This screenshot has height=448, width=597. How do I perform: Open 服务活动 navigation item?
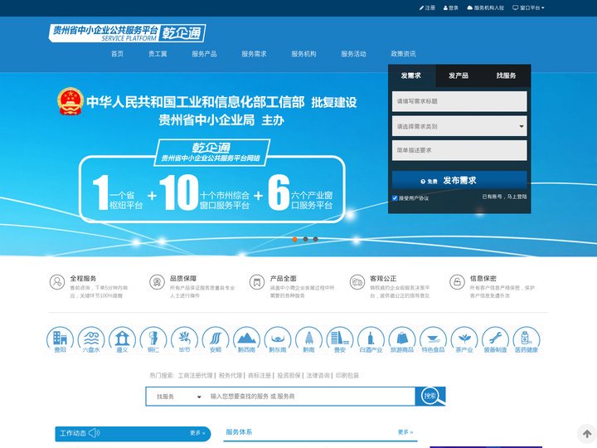coord(354,54)
